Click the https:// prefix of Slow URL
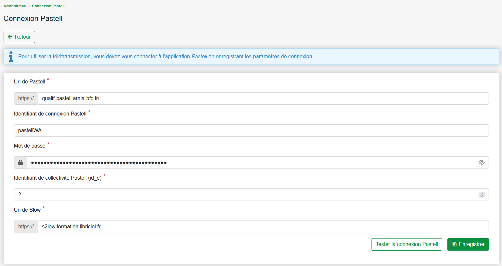502x266 pixels. (x=26, y=227)
